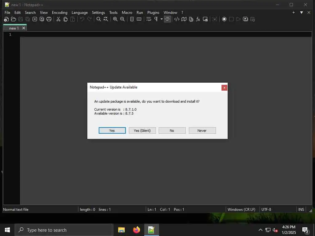Click the Open file folder icon
The height and width of the screenshot is (236, 315).
14,19
